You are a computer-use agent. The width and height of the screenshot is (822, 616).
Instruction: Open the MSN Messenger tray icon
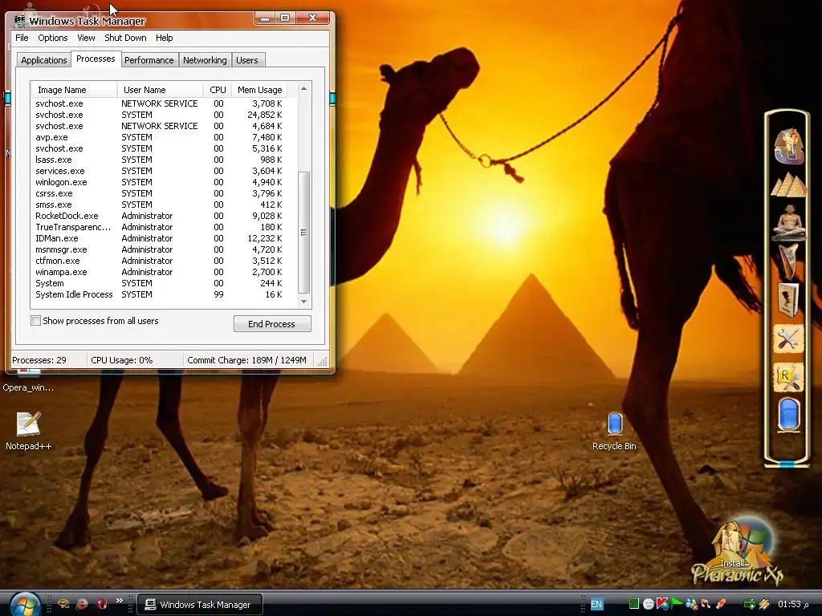(691, 604)
